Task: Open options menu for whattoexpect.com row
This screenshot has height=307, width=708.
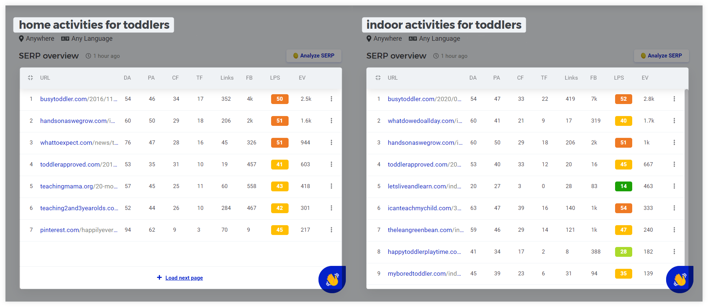Action: point(331,143)
